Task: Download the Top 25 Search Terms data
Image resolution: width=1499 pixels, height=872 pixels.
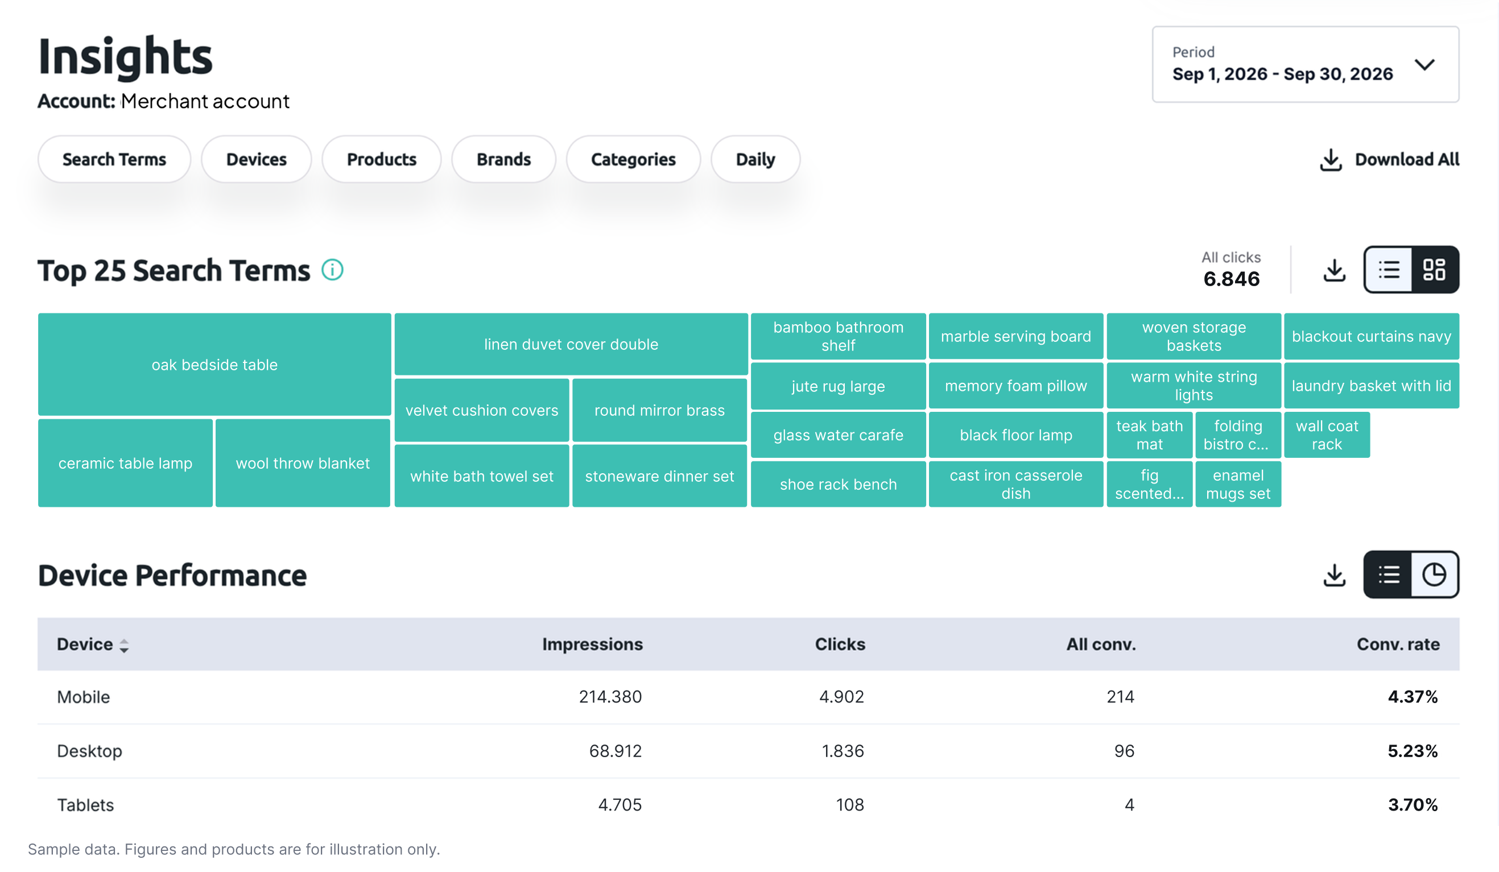Action: pos(1334,270)
